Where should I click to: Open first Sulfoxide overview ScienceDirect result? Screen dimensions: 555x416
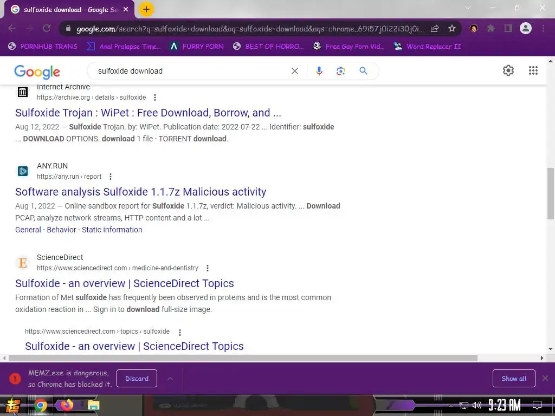125,283
